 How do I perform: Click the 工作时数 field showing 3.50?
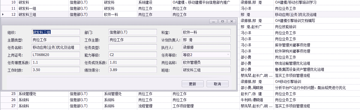[x=56, y=70]
